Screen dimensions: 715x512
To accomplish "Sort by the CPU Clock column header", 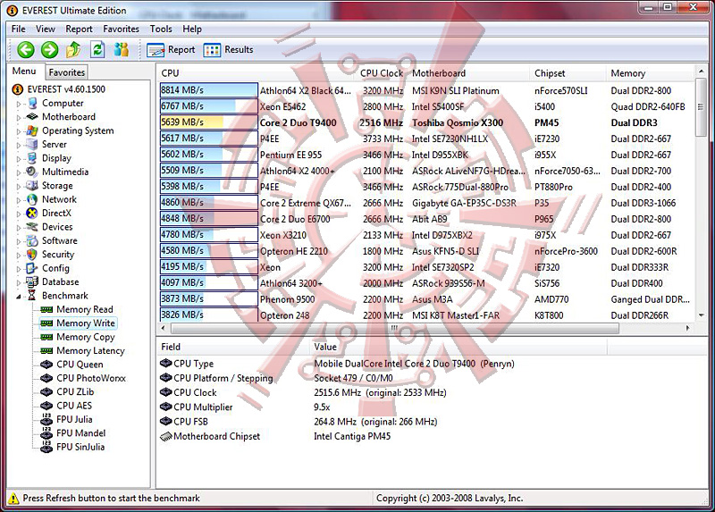I will pos(382,73).
